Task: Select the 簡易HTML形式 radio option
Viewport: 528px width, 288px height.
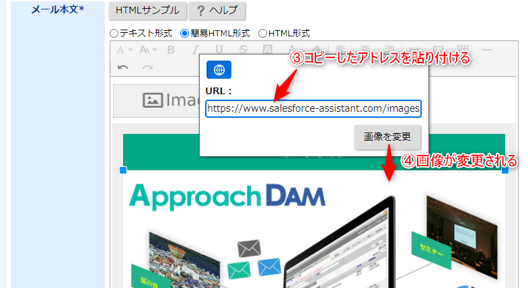Action: [184, 34]
